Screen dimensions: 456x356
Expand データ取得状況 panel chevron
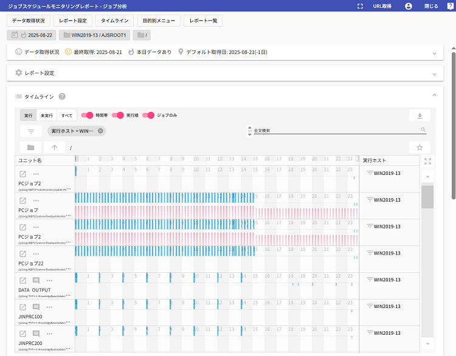pyautogui.click(x=434, y=53)
